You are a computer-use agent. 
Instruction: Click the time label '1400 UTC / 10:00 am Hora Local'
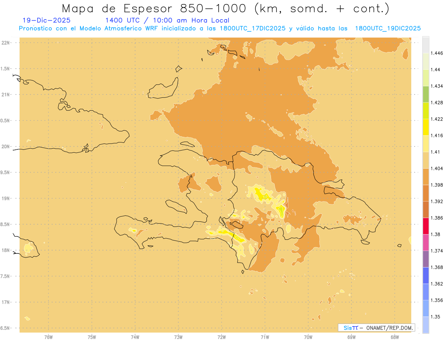click(167, 21)
